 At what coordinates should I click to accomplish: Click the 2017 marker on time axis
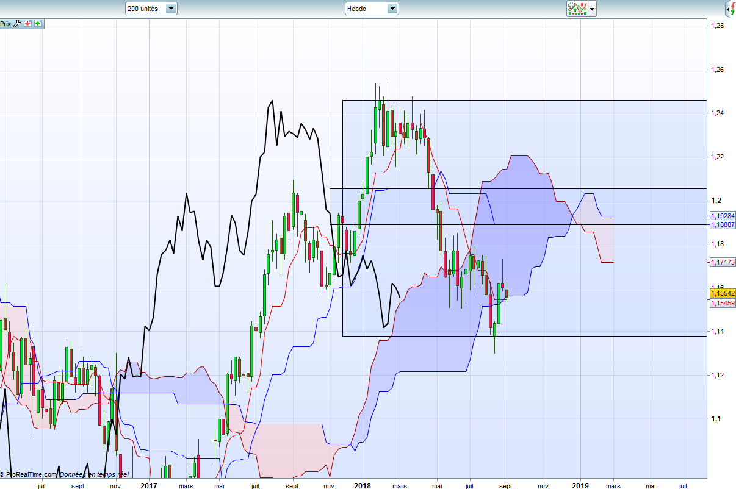(x=149, y=485)
